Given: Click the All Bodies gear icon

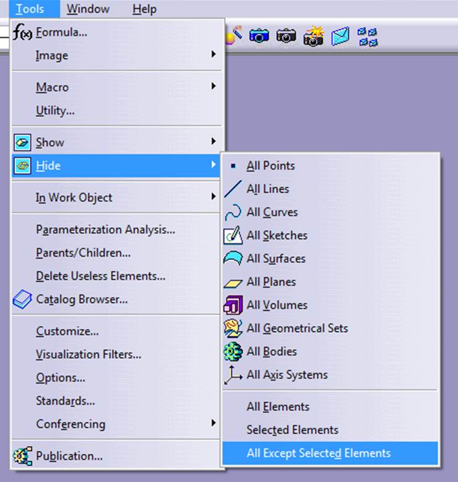Looking at the screenshot, I should coord(233,351).
